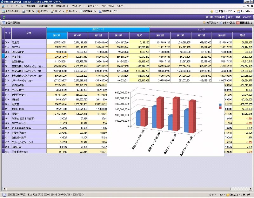This screenshot has height=198, width=254.
Task: Expand the ホーム(H) dropdown arrow
Action: [x=252, y=11]
